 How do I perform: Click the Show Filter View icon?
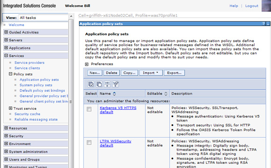coord(107,84)
